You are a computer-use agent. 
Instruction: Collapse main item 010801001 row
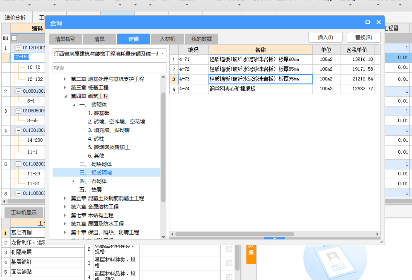[x=18, y=91]
